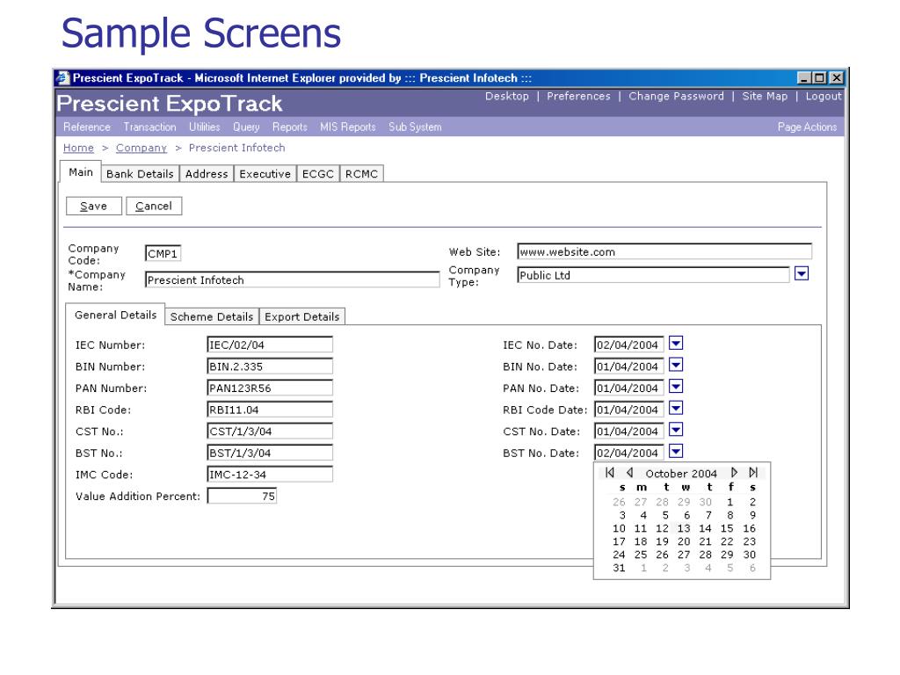Focus the RBI Code field
This screenshot has width=900, height=675.
(270, 410)
